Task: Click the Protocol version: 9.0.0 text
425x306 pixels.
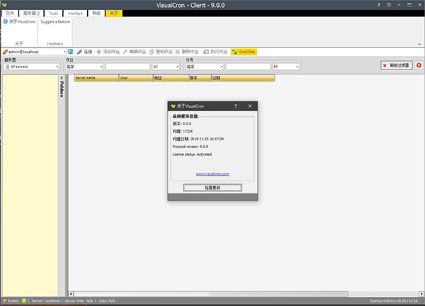Action: [191, 147]
